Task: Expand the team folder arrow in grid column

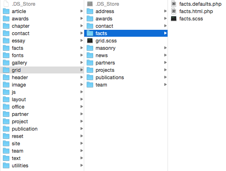Action: pyautogui.click(x=166, y=84)
